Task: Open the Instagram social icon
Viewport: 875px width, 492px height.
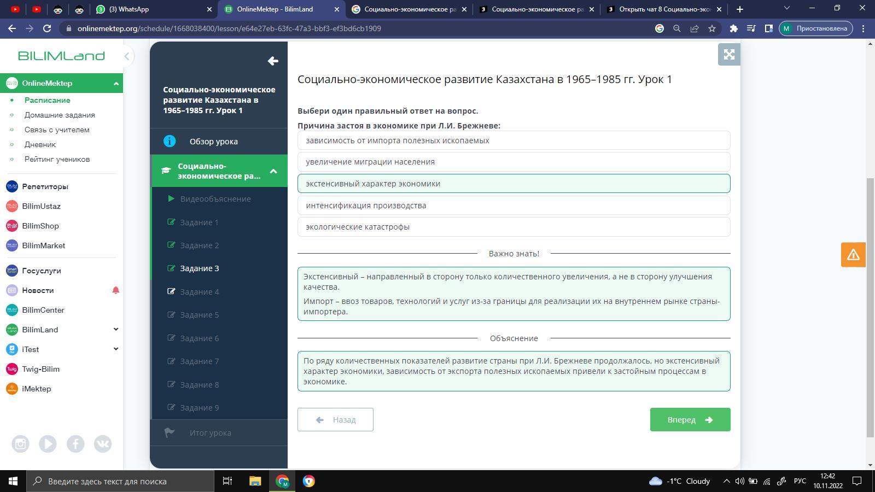Action: click(x=20, y=444)
